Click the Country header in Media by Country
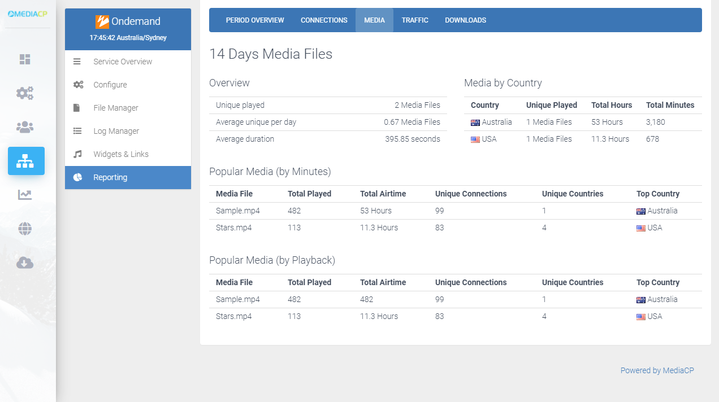The height and width of the screenshot is (402, 719). pyautogui.click(x=485, y=105)
